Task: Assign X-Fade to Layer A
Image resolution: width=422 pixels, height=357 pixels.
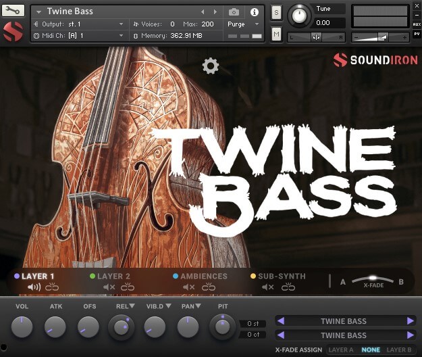Action: coord(340,350)
